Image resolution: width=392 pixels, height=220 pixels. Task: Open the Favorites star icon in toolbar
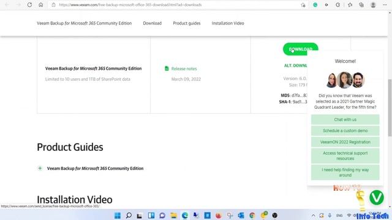pyautogui.click(x=350, y=5)
